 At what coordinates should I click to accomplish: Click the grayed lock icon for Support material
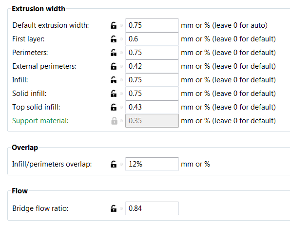(x=115, y=121)
